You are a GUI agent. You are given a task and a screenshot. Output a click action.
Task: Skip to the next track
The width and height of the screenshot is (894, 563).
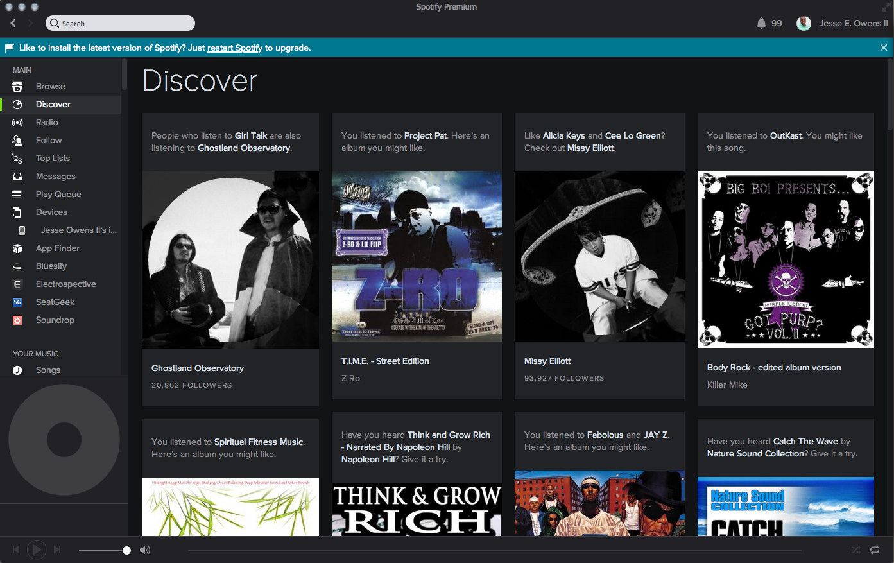click(57, 550)
